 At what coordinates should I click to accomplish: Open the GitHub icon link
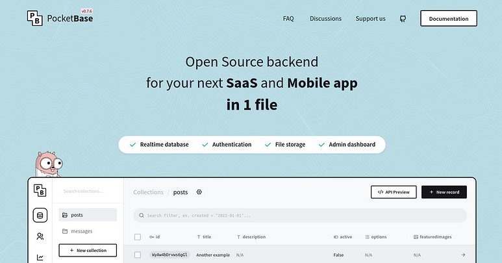click(x=403, y=19)
